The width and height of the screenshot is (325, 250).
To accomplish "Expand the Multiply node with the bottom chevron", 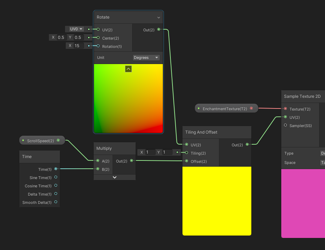I will click(114, 177).
